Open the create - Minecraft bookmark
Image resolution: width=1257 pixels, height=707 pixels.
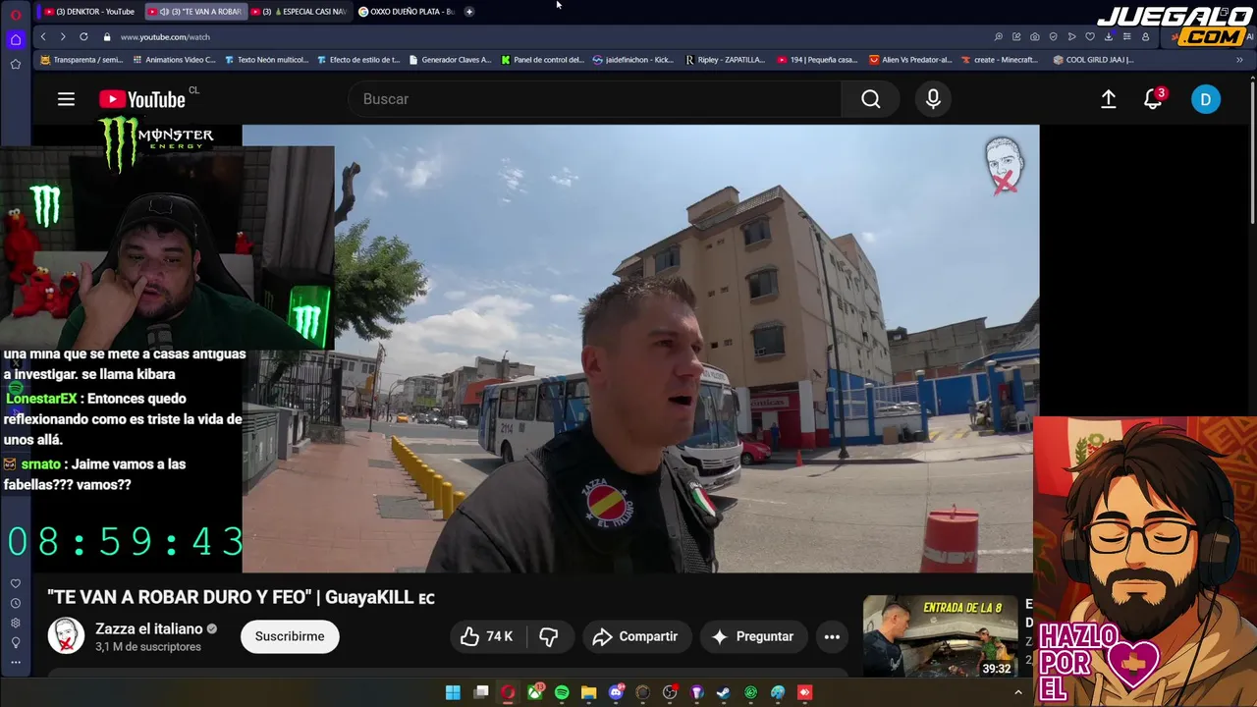coord(1000,60)
